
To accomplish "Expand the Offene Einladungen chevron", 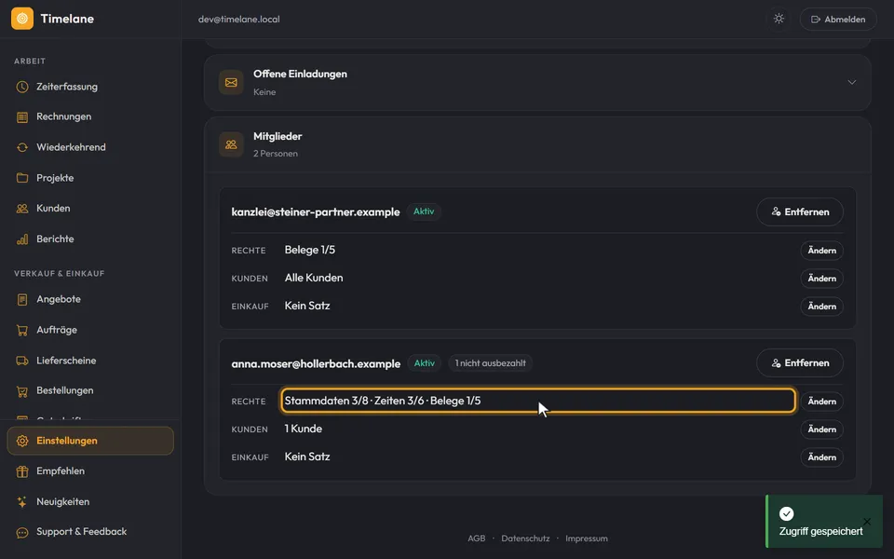I will pyautogui.click(x=852, y=82).
